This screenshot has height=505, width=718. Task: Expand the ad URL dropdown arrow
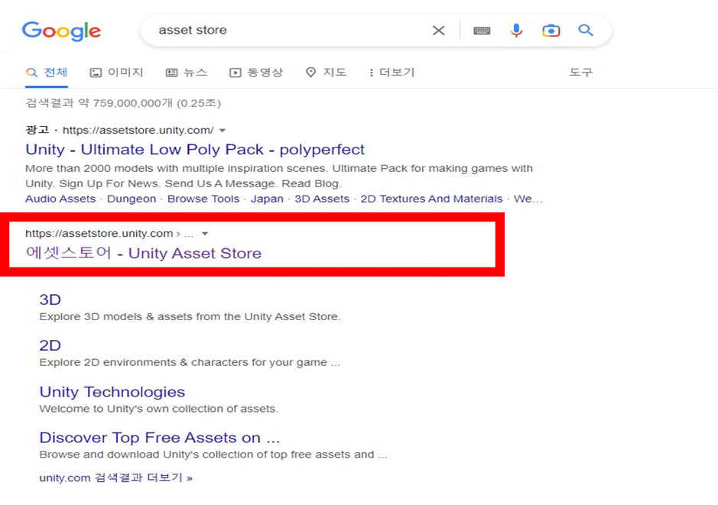[223, 131]
